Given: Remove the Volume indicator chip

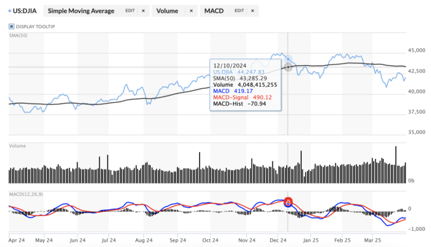Looking at the screenshot, I should pos(191,11).
